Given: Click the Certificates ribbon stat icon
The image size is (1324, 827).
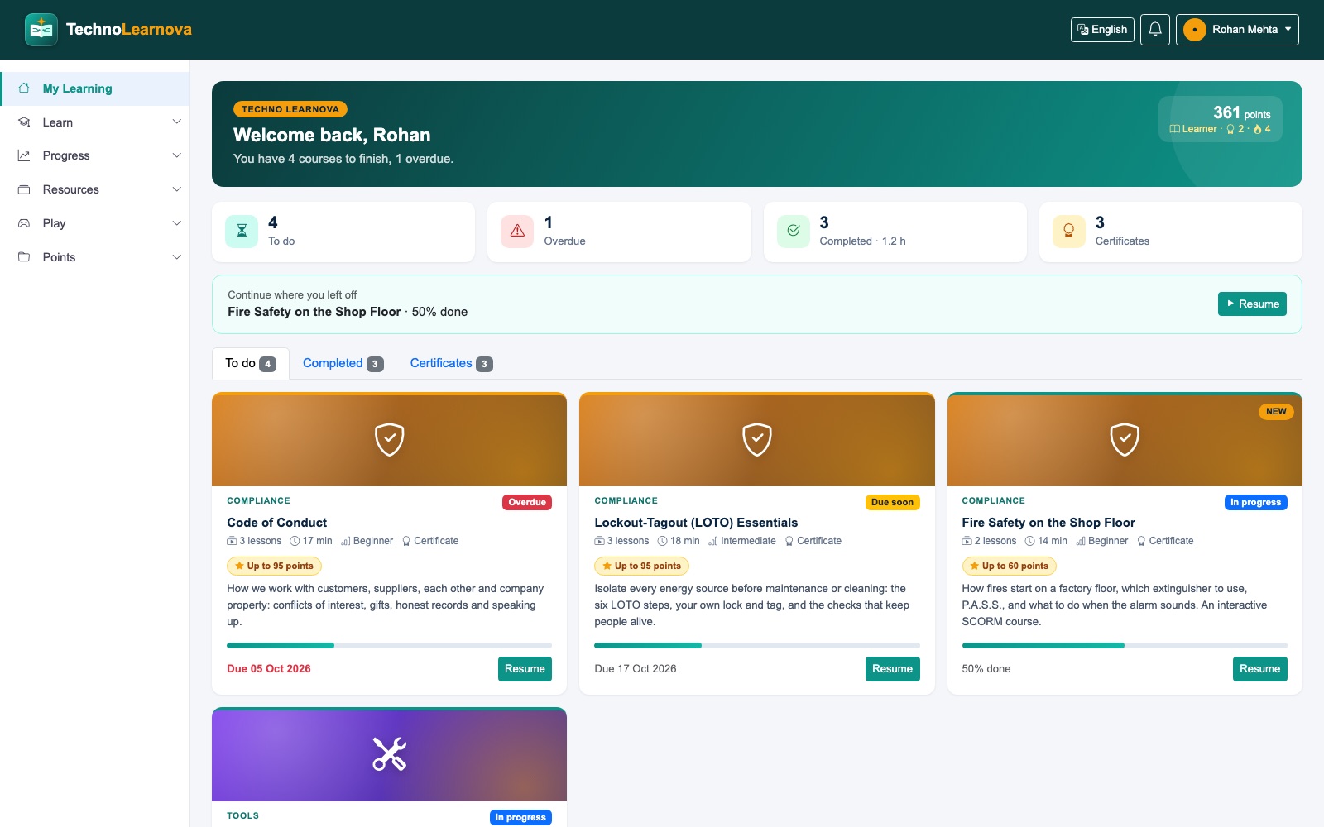Looking at the screenshot, I should click(x=1068, y=231).
